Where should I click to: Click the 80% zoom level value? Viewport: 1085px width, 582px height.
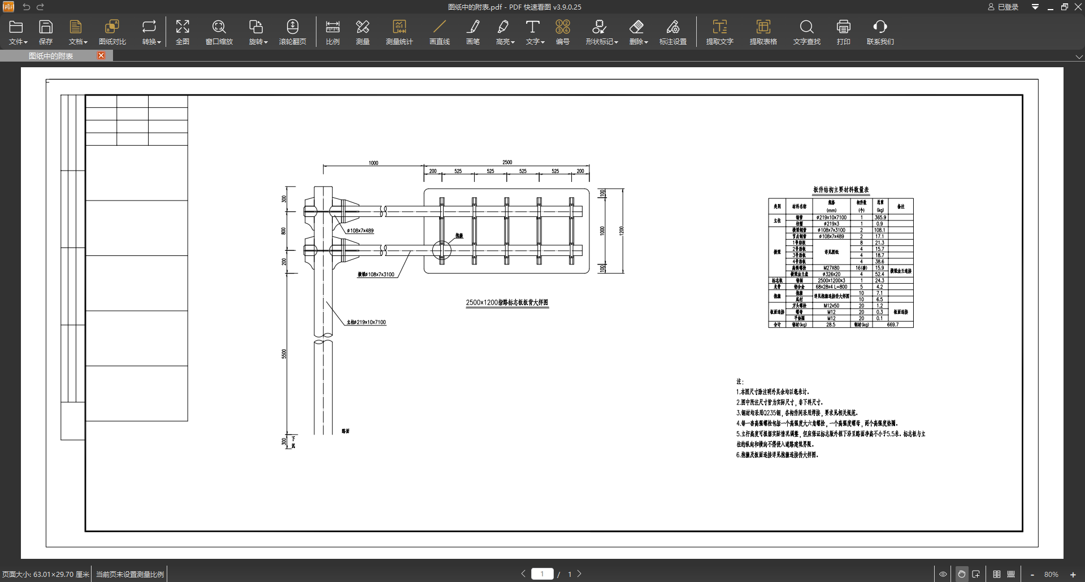(1051, 575)
